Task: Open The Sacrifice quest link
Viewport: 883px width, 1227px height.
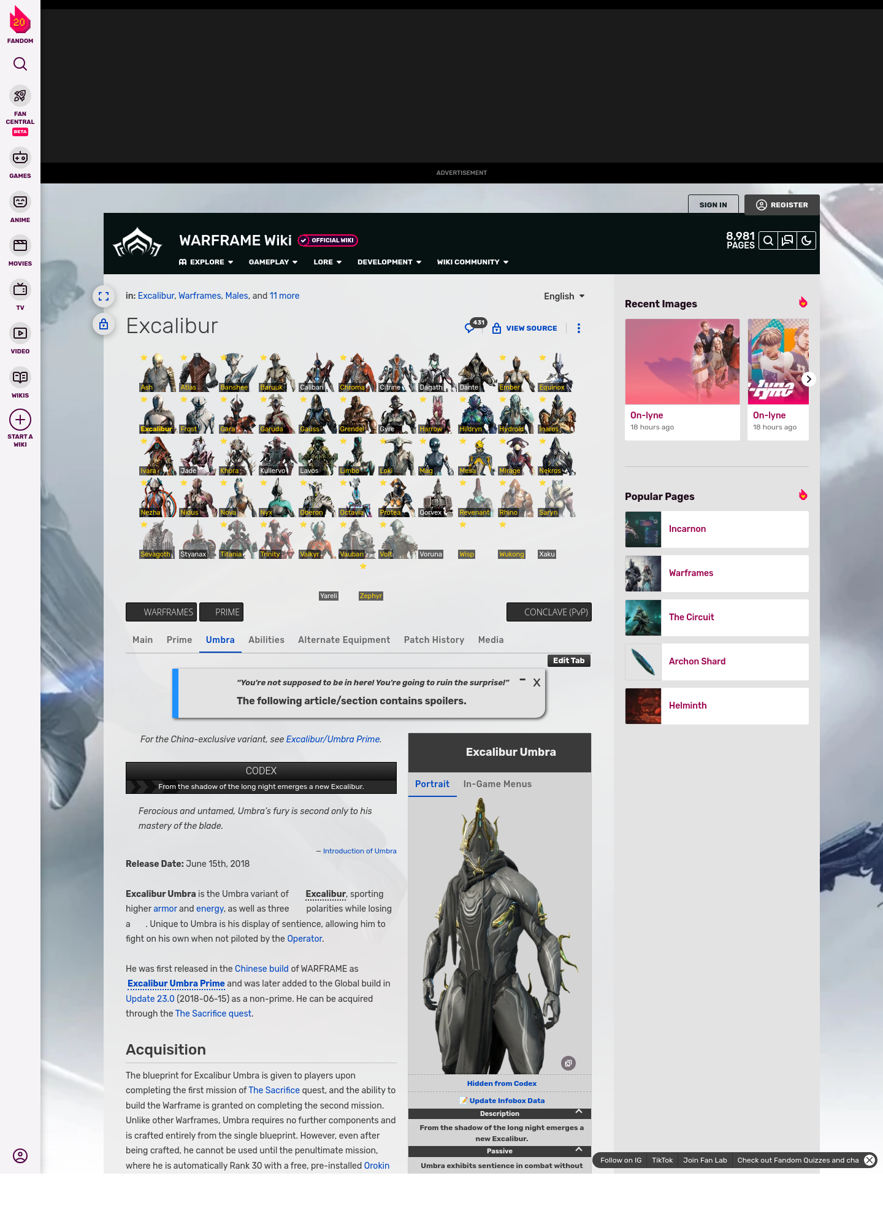Action: 213,1014
